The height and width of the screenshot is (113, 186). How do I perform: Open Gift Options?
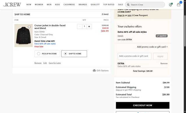pos(101,71)
